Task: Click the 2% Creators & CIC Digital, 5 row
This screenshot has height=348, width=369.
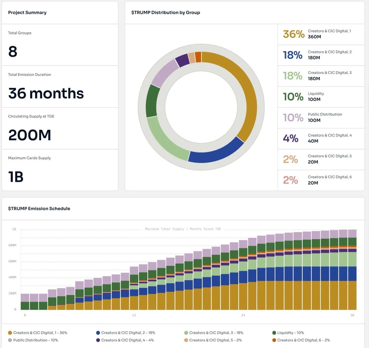Action: pos(321,159)
